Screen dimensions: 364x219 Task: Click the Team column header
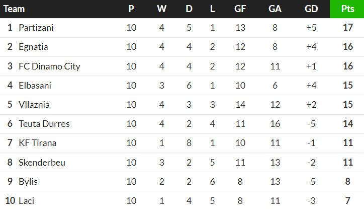[x=14, y=9]
